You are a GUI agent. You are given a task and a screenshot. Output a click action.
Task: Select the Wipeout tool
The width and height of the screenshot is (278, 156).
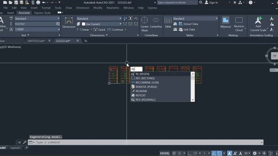click(x=225, y=23)
